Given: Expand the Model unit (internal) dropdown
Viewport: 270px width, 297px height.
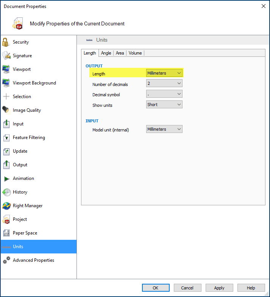Looking at the screenshot, I should pos(164,129).
